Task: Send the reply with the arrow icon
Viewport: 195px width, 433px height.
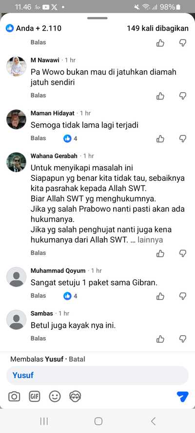Action: [x=183, y=396]
